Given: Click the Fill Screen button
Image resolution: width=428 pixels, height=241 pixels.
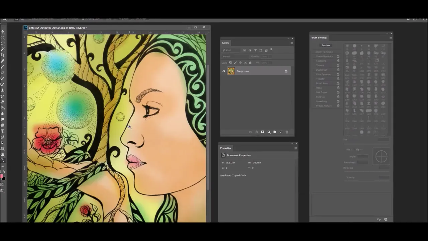Looking at the screenshot, I should 141,19.
